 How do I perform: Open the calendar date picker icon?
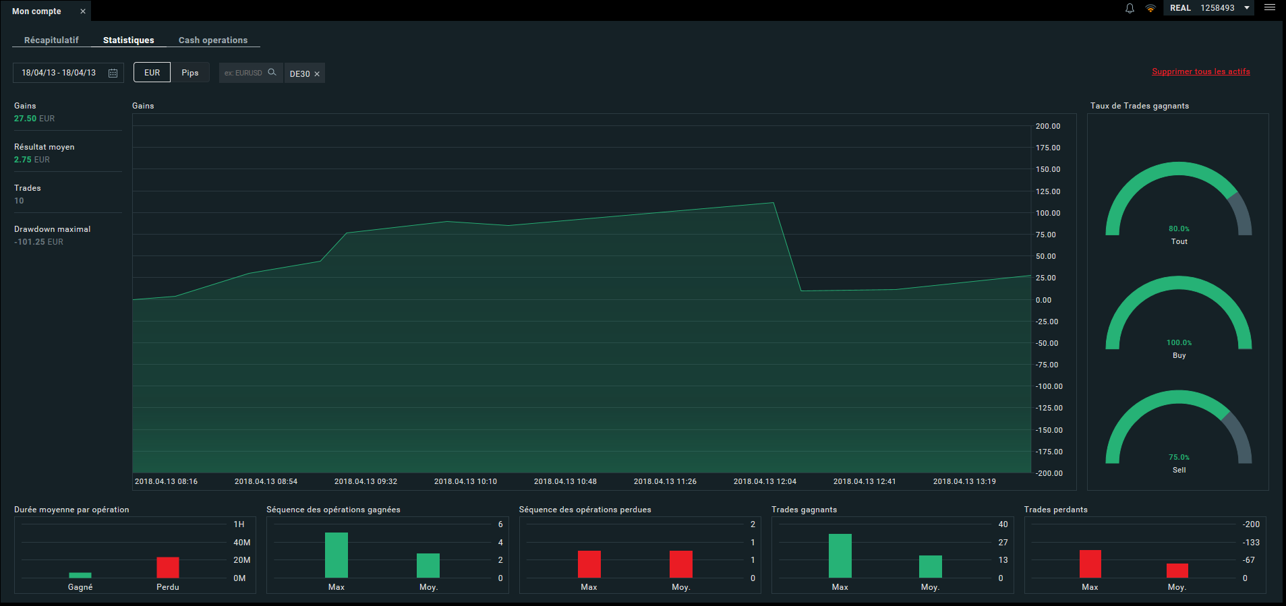pos(113,73)
